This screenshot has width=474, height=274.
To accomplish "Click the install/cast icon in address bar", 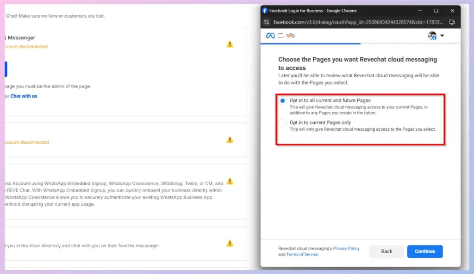I will 452,22.
